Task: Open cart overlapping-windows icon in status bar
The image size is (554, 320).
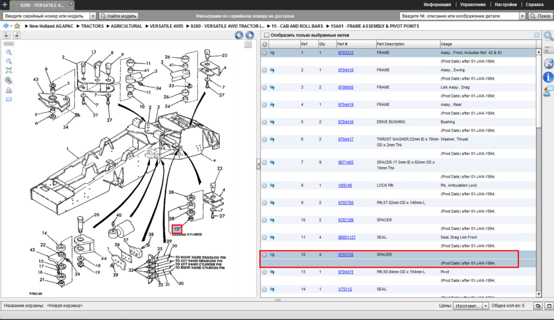Action: click(538, 306)
